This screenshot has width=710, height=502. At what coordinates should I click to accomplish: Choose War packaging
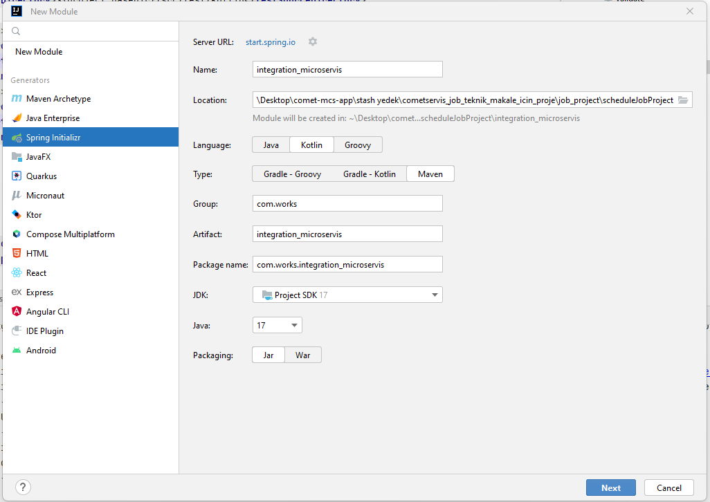(302, 354)
